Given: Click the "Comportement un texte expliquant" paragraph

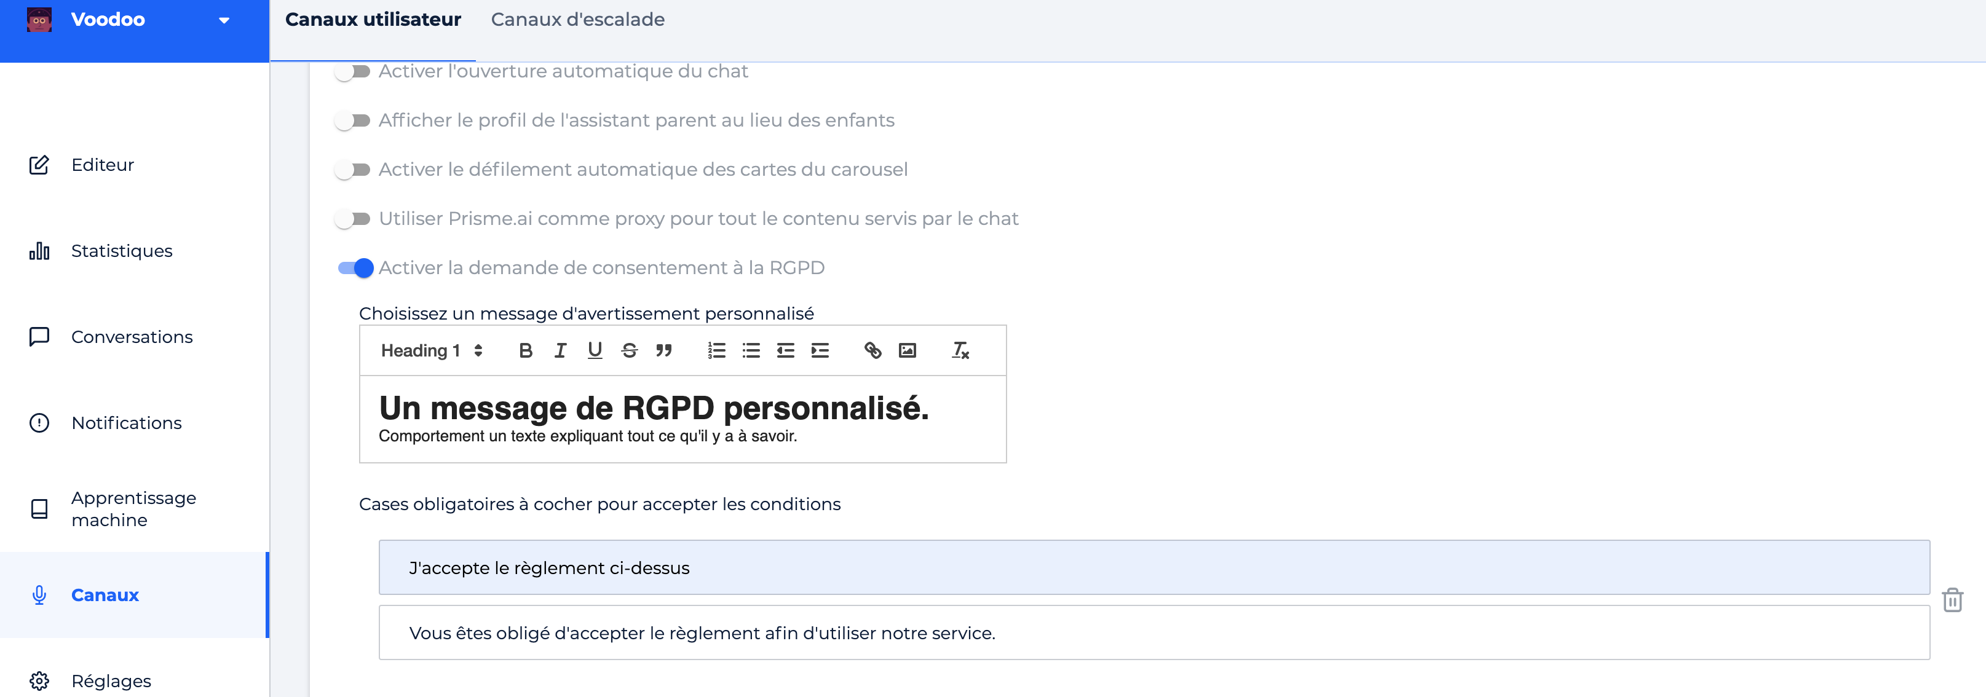Looking at the screenshot, I should [587, 436].
